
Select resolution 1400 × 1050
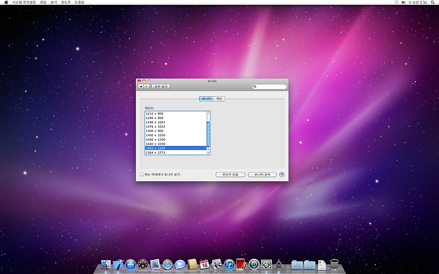coord(176,135)
